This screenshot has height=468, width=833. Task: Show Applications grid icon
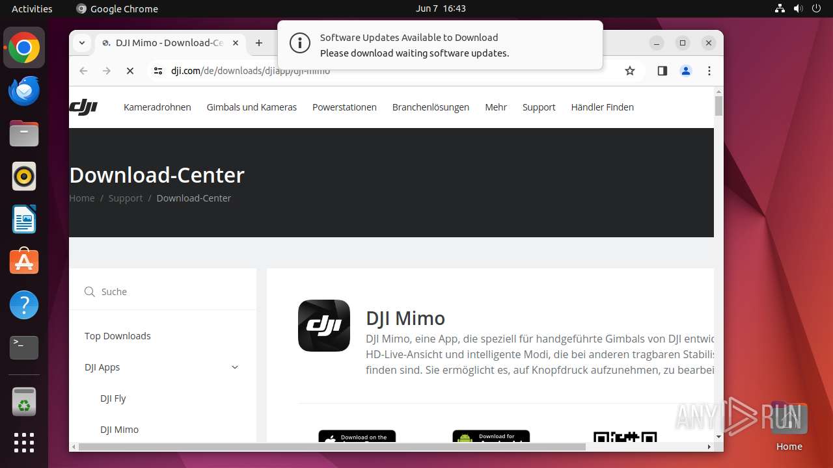[x=24, y=443]
